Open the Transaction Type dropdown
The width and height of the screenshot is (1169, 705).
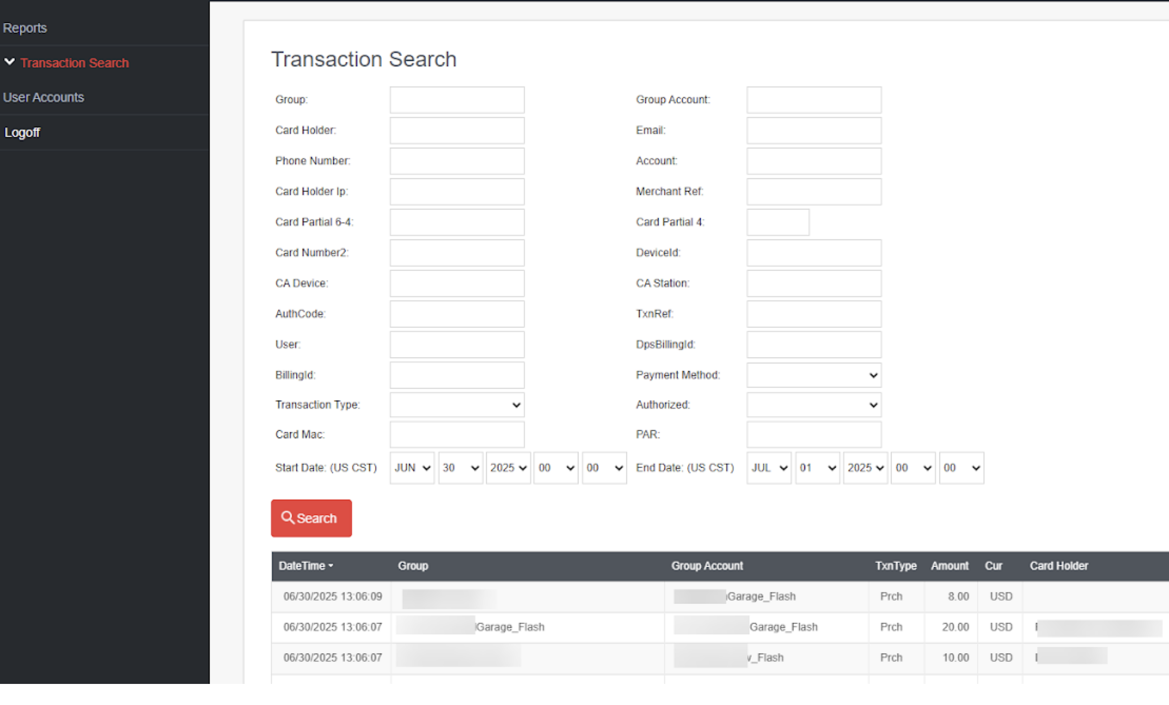tap(456, 405)
